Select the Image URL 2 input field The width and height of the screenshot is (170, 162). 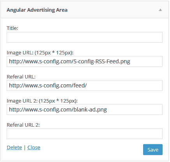pyautogui.click(x=85, y=110)
